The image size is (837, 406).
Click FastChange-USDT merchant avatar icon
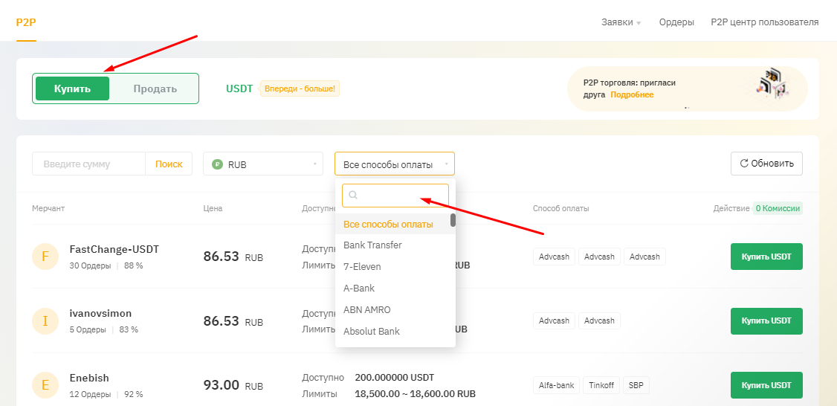(45, 257)
